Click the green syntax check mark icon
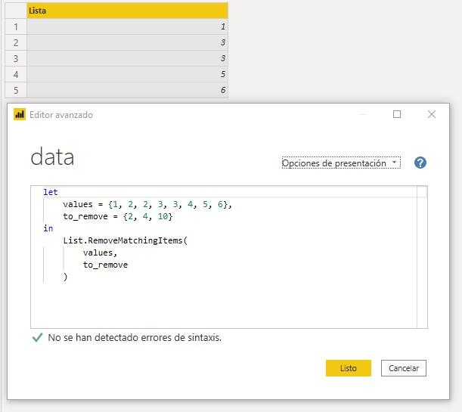462x412 pixels. pos(37,338)
